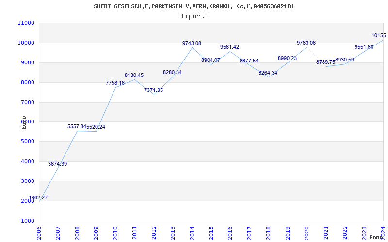Click the 5520.24 value label
Viewport: 388px width, 242px height.
pyautogui.click(x=96, y=127)
